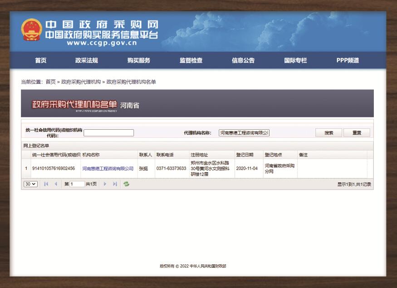Click www.ccgp.gov.cn header URL text

(x=102, y=43)
